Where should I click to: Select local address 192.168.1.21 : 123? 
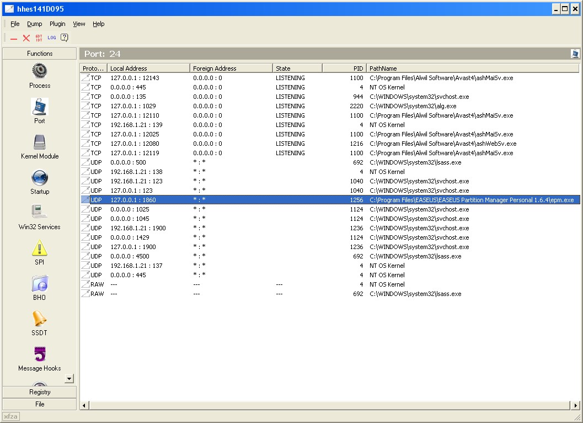click(136, 181)
